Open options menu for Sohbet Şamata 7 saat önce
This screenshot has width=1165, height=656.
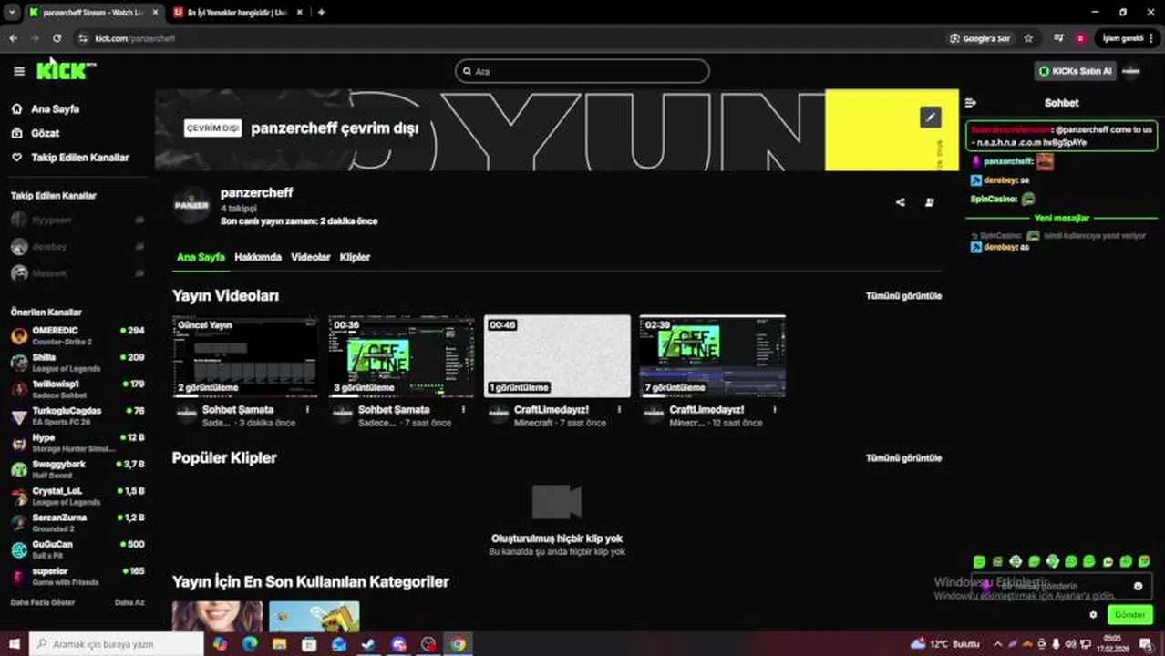pyautogui.click(x=463, y=410)
